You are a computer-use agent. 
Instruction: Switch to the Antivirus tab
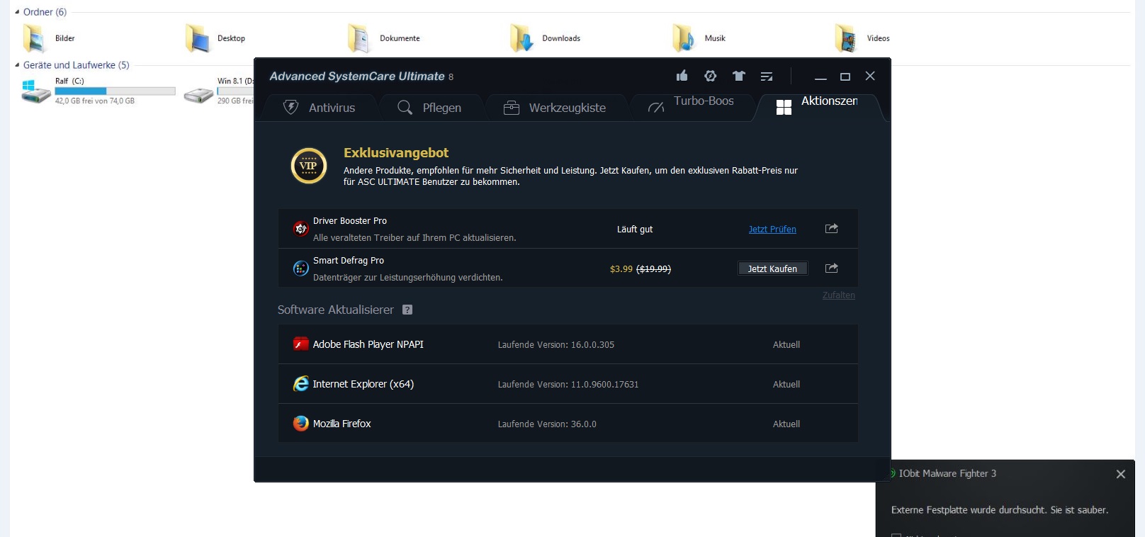(319, 108)
